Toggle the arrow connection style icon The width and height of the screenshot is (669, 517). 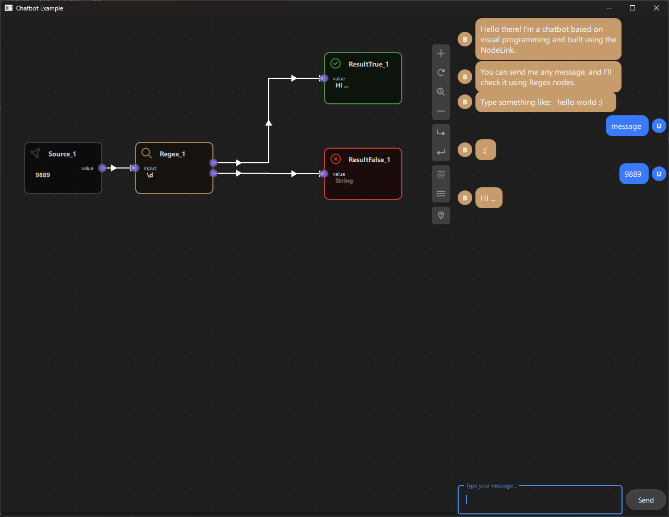click(441, 133)
